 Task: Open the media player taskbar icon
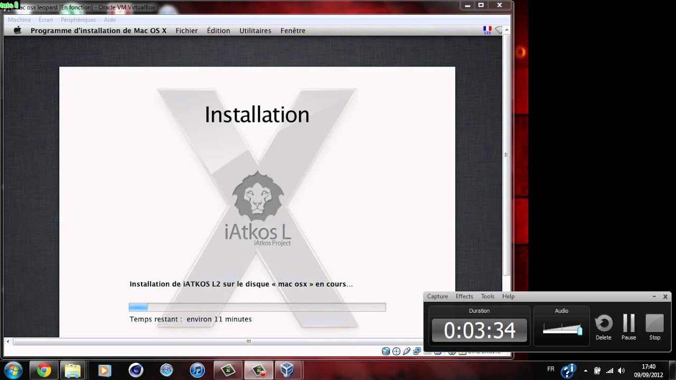pyautogui.click(x=104, y=370)
